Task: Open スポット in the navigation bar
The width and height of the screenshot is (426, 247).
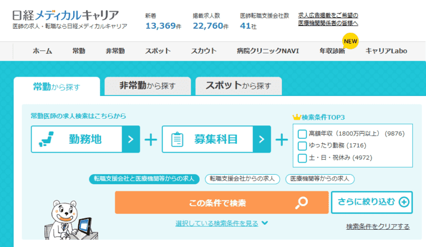Action: point(158,51)
